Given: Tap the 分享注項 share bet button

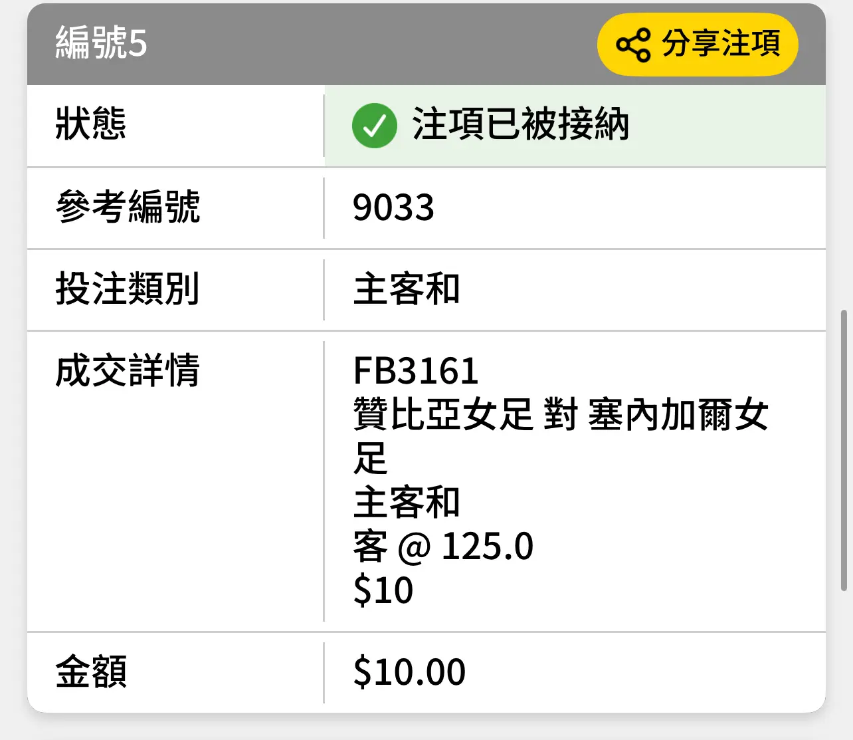Looking at the screenshot, I should (x=698, y=44).
